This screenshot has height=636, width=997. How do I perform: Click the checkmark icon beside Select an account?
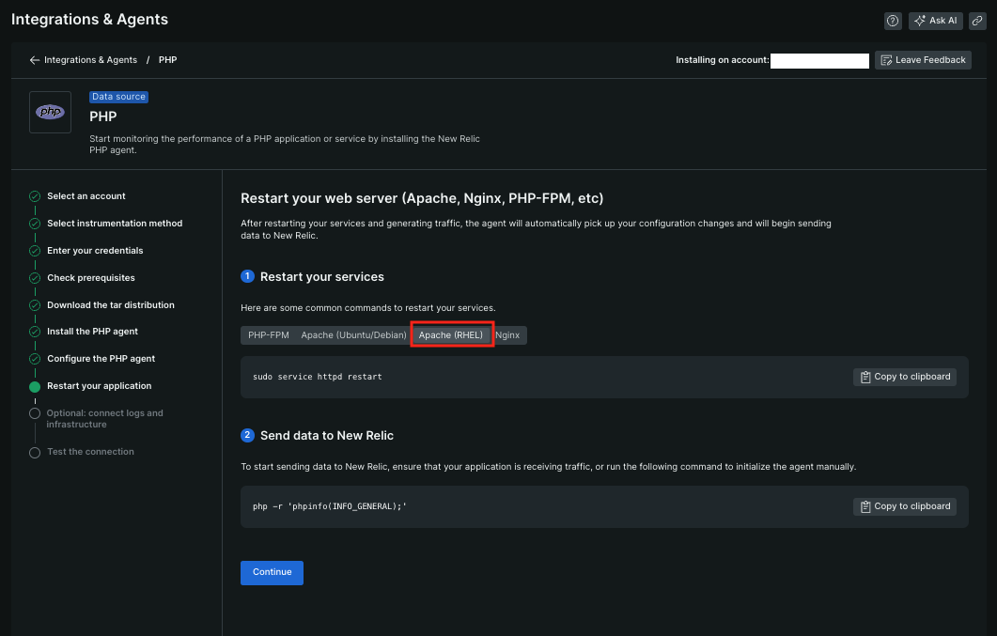[35, 196]
